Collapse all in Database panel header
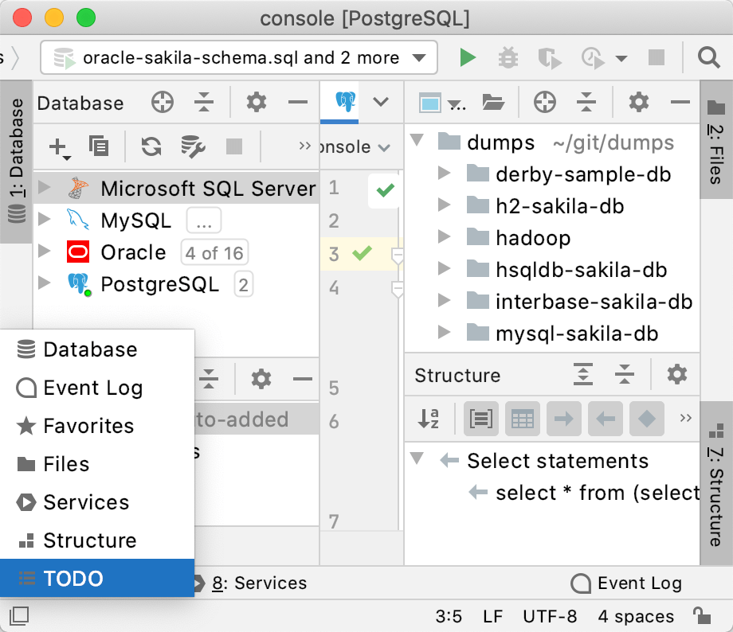733x632 pixels. [x=204, y=102]
